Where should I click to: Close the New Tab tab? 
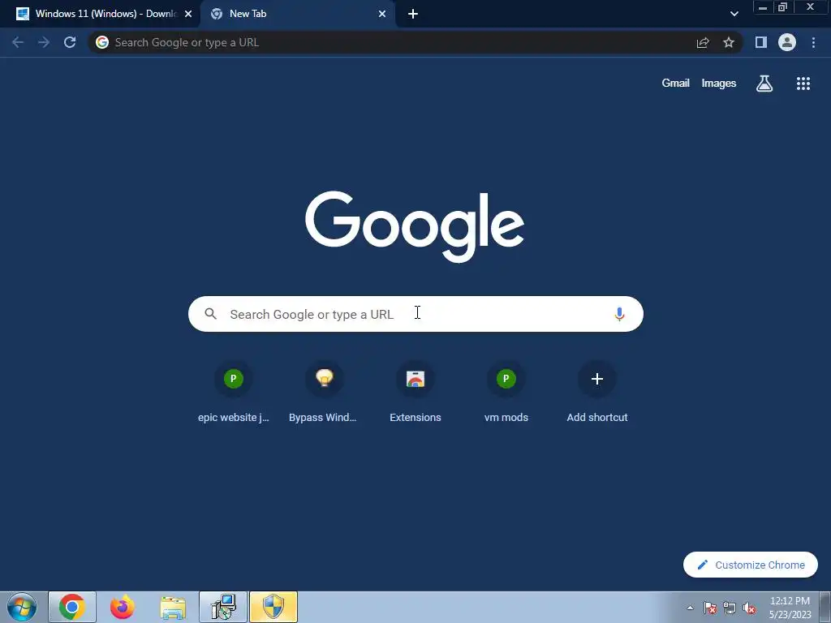382,14
